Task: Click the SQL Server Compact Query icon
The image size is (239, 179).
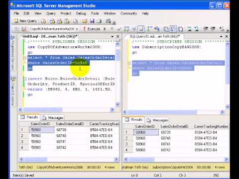Action: (x=76, y=21)
